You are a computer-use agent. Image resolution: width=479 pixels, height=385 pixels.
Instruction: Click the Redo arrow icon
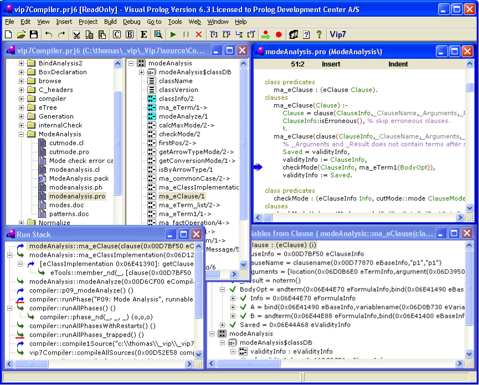[x=61, y=34]
